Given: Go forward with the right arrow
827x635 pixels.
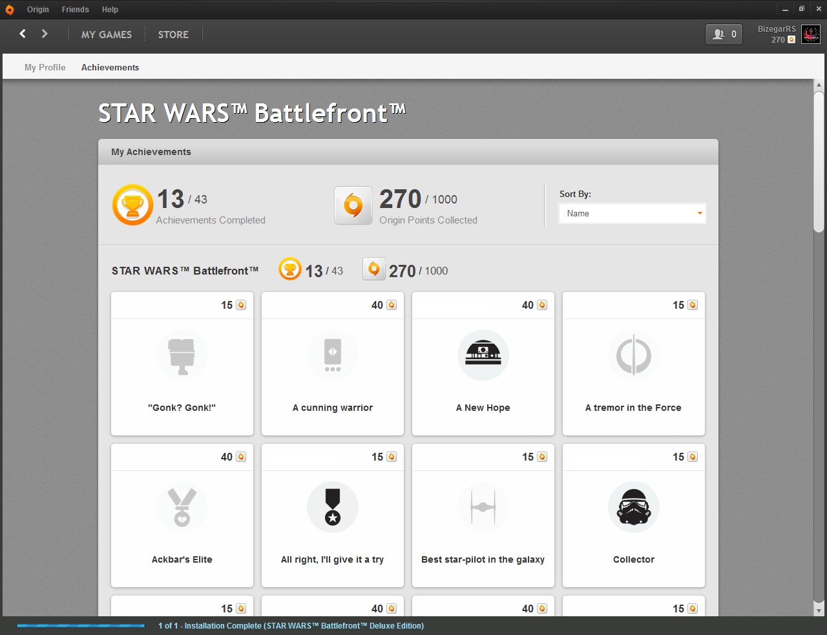Looking at the screenshot, I should (45, 34).
